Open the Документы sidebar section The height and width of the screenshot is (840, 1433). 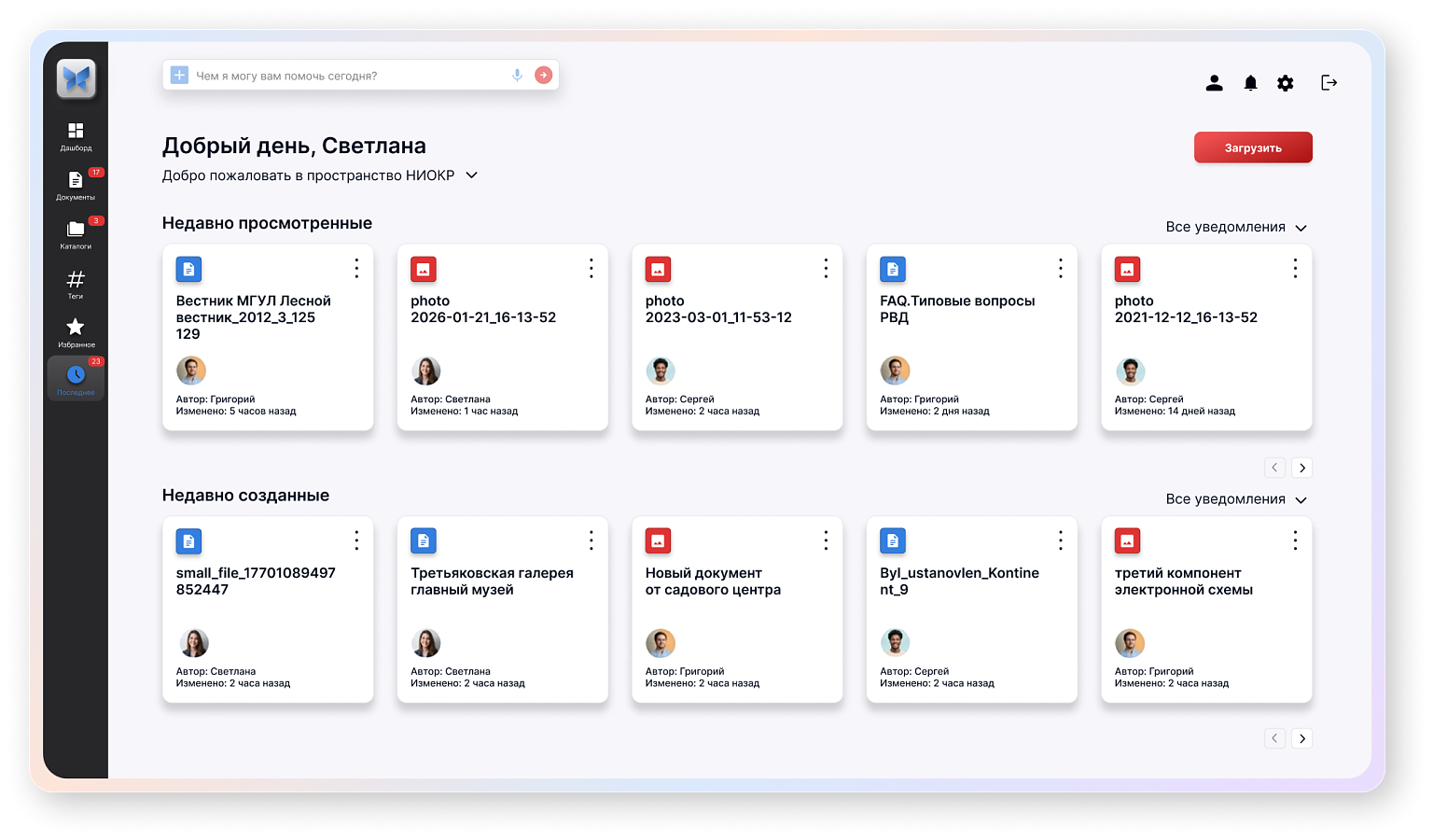tap(76, 185)
